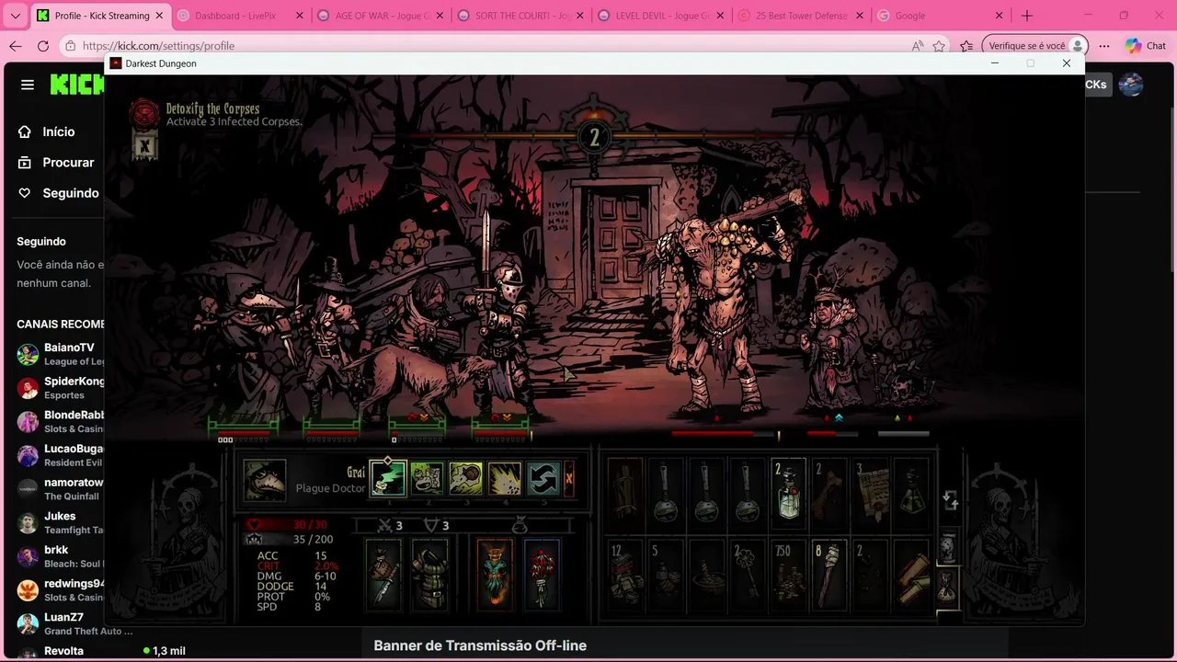Select skill slot 4 in combat bar
Image resolution: width=1177 pixels, height=662 pixels.
[504, 478]
